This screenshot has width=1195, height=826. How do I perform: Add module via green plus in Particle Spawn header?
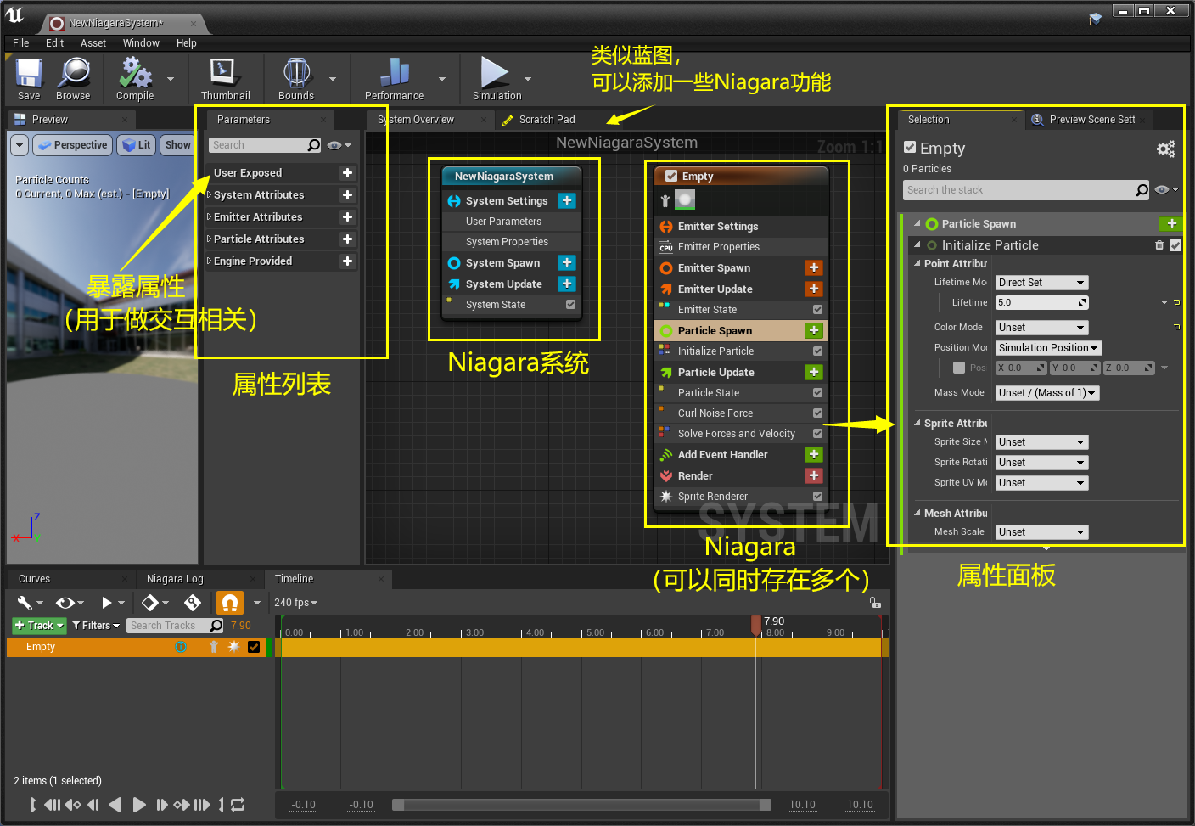coord(1171,224)
